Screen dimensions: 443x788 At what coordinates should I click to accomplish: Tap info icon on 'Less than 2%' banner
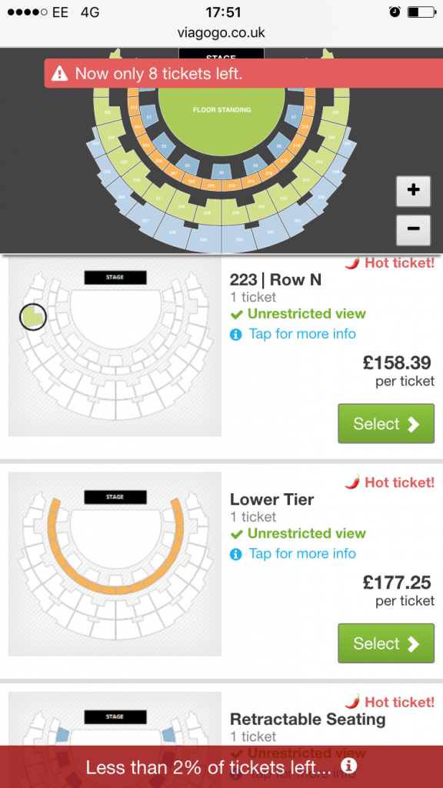coord(348,766)
